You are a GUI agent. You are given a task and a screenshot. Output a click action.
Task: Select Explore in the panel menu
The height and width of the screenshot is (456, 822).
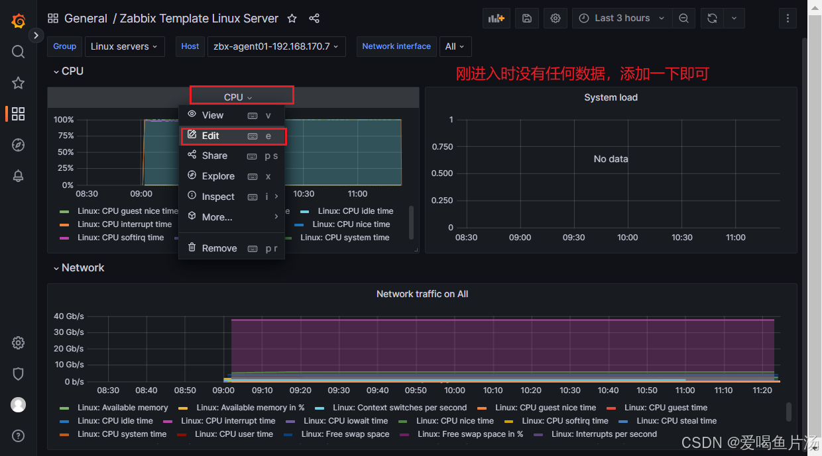[232, 176]
